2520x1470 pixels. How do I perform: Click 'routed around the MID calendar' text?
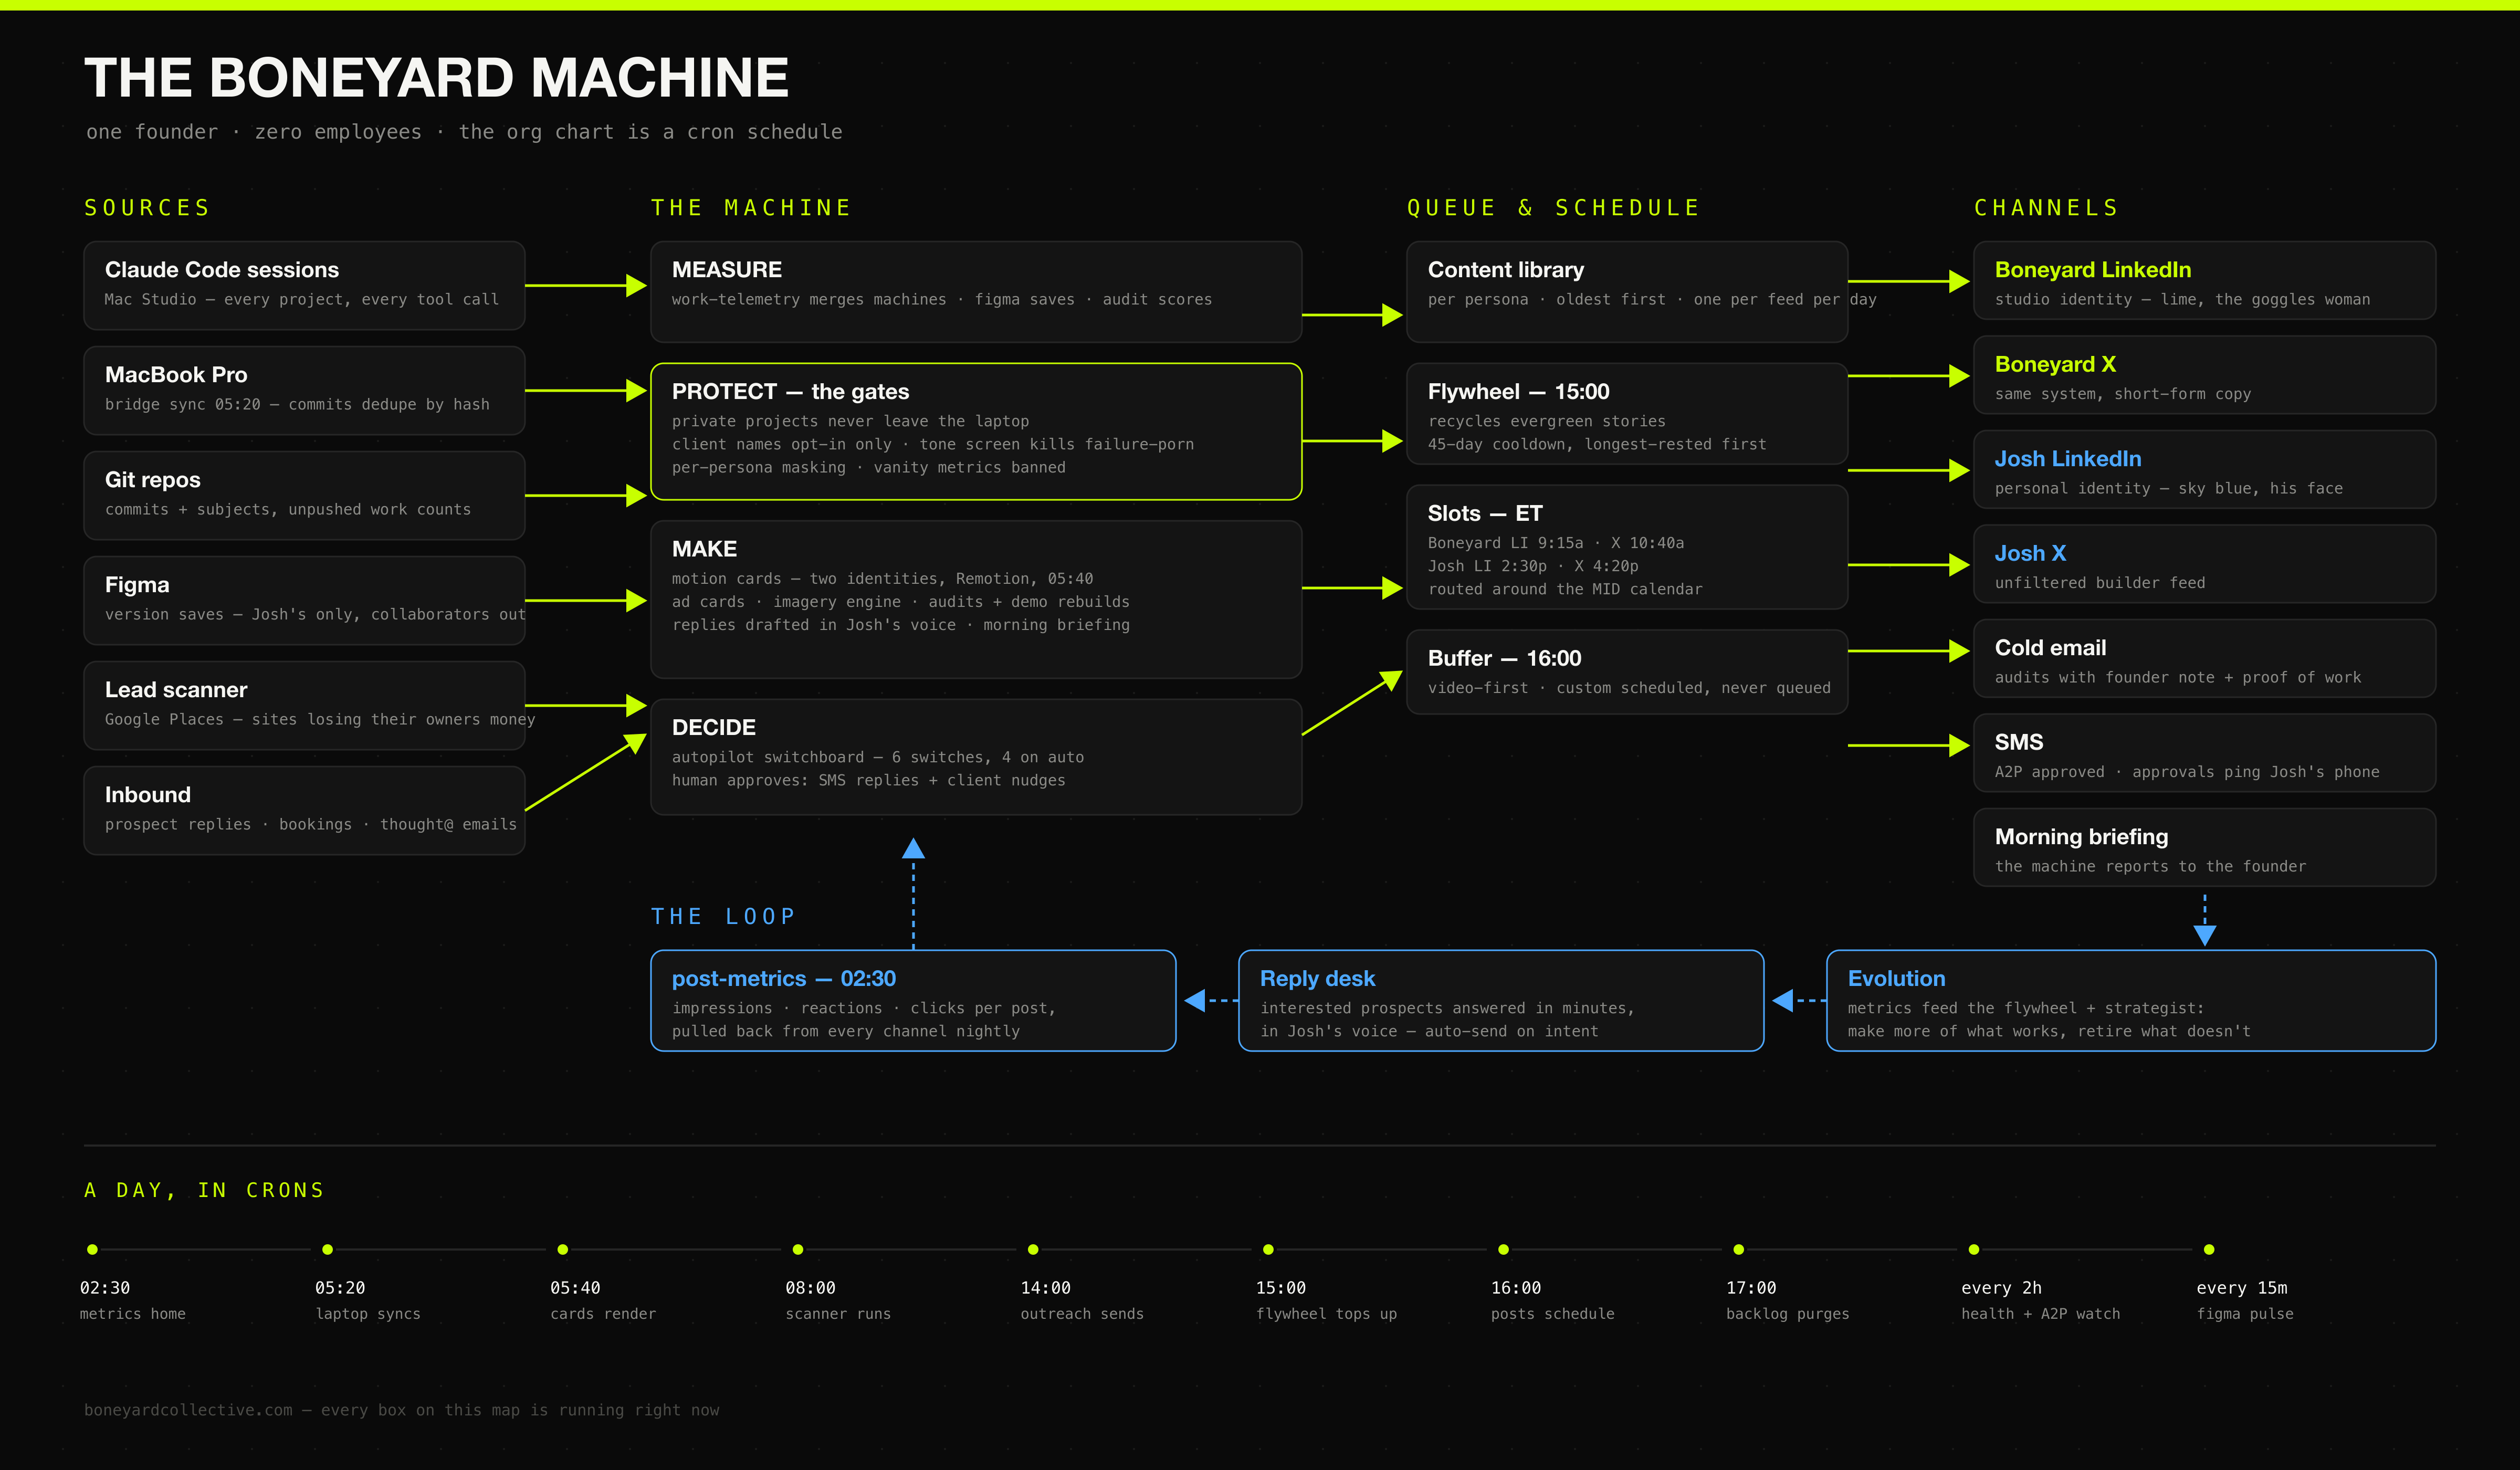(1565, 589)
